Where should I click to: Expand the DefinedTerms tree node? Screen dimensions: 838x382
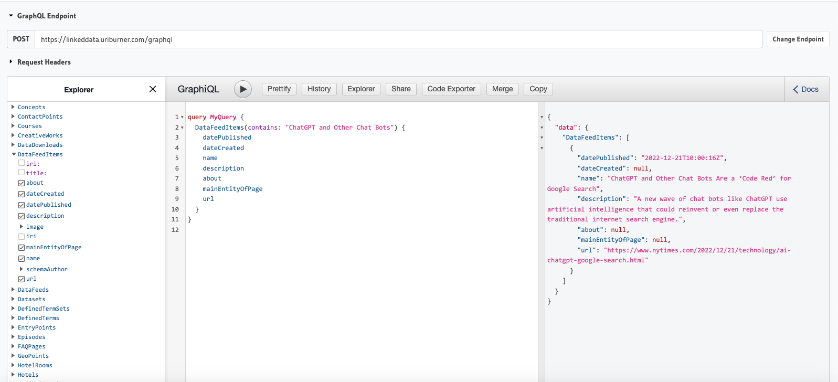(13, 318)
